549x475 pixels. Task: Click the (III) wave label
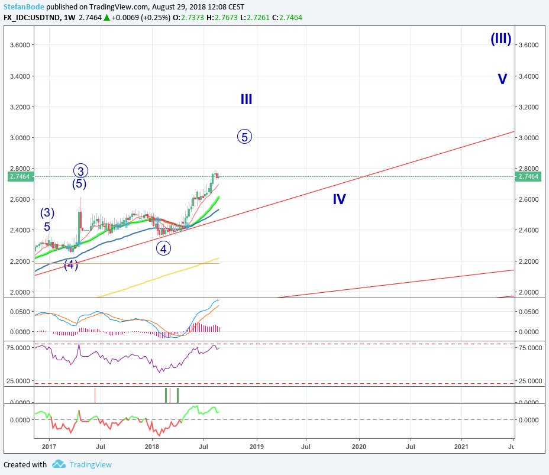(500, 38)
